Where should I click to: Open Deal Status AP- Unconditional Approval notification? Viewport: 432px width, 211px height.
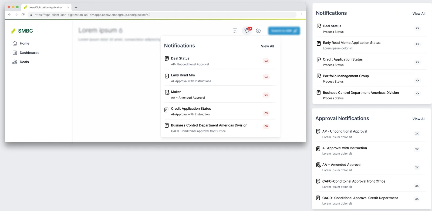[x=220, y=61]
